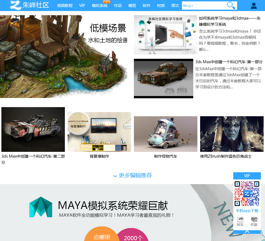The width and height of the screenshot is (265, 241).
Task: Open 3ds Max科幻汽车-第一部分 title link
Action: click(229, 62)
